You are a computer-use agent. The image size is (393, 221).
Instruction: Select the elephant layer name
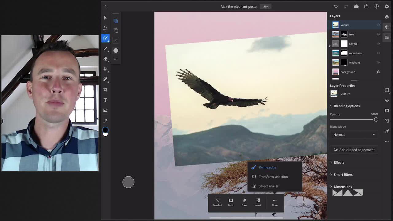(x=355, y=63)
